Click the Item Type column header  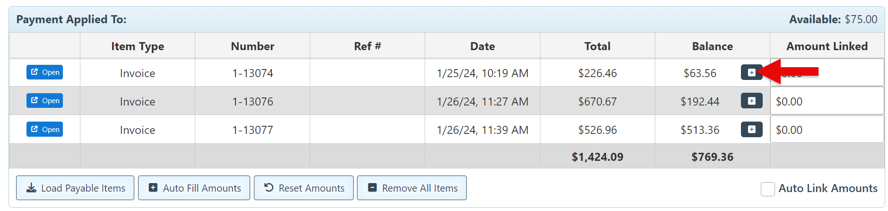138,46
